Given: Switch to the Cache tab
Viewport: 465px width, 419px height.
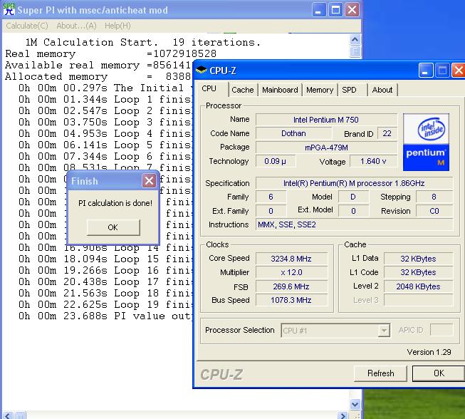Looking at the screenshot, I should (243, 90).
